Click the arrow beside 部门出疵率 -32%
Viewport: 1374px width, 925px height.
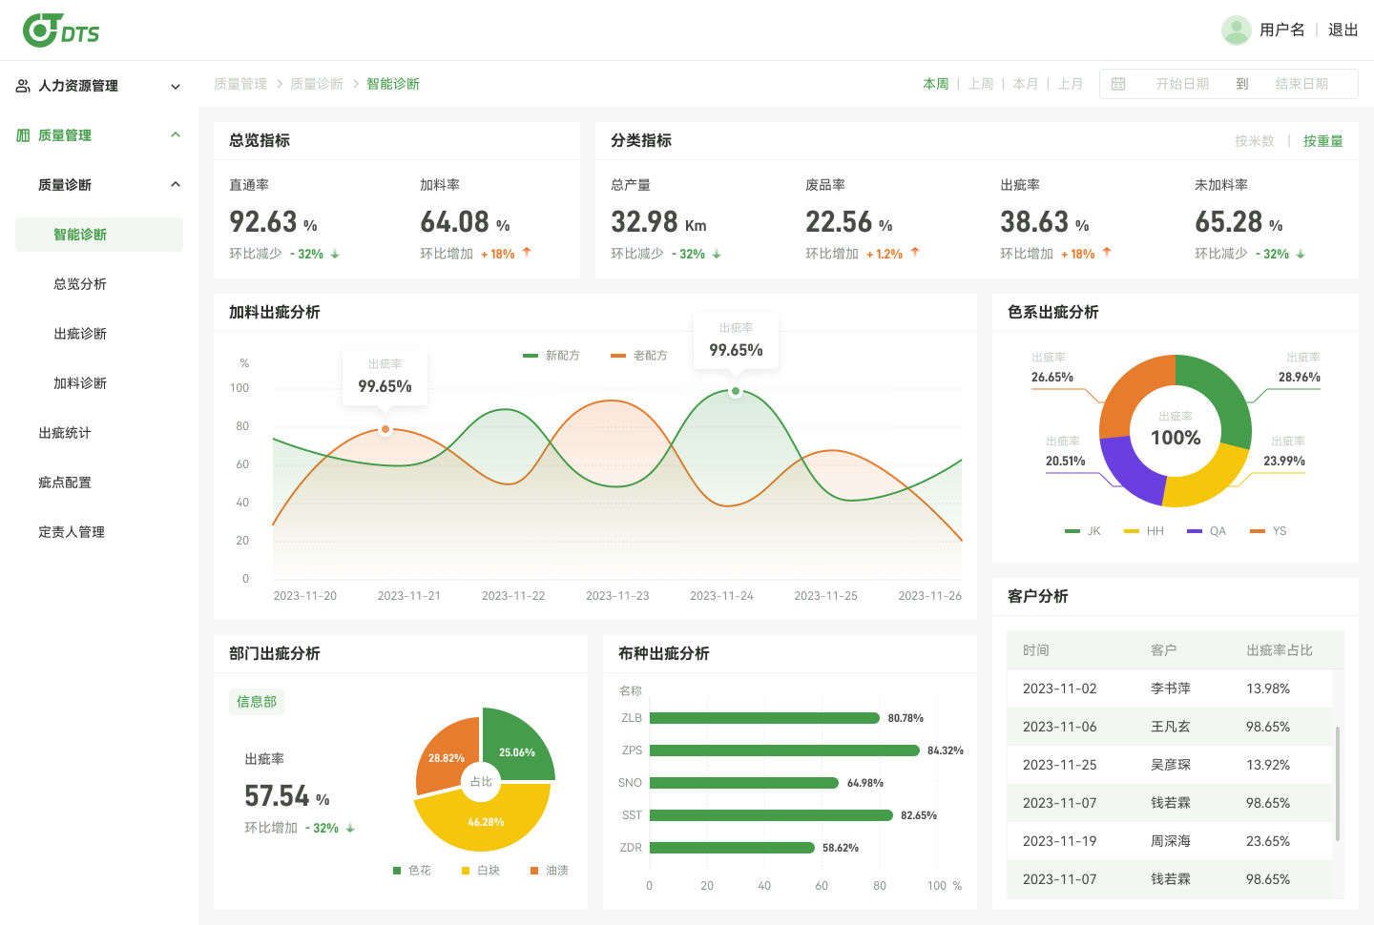[350, 829]
